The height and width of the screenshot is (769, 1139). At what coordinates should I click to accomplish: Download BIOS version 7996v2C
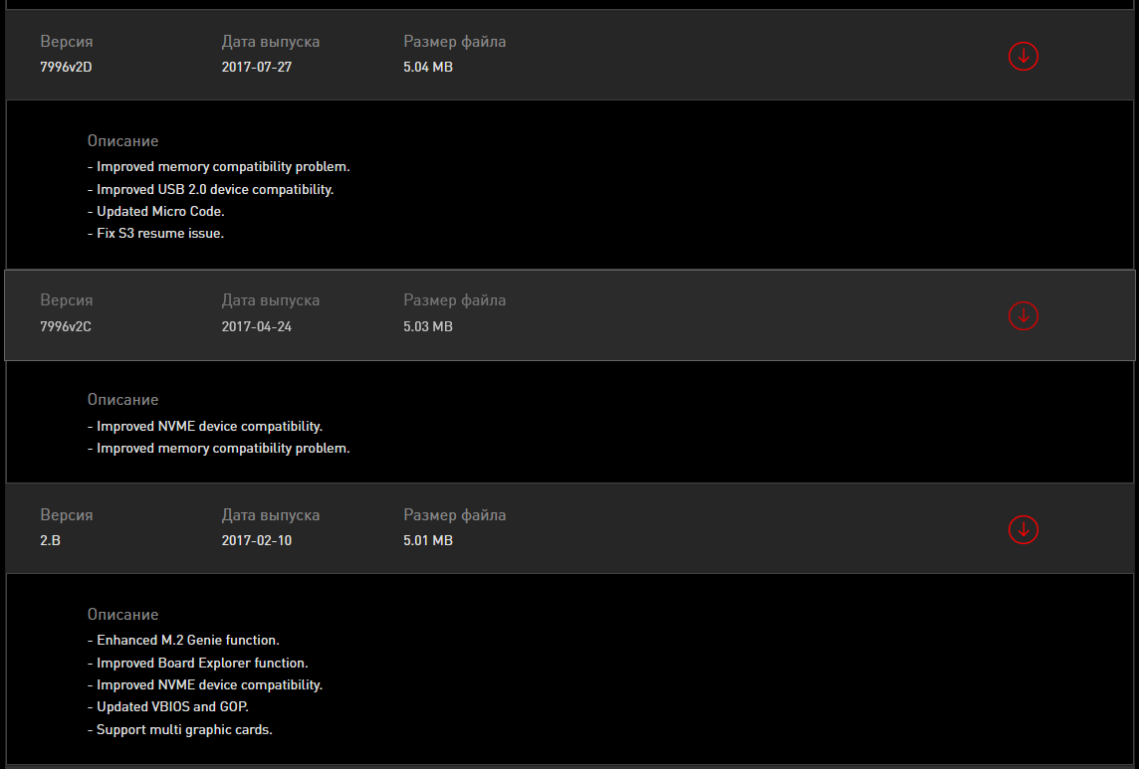tap(1023, 315)
